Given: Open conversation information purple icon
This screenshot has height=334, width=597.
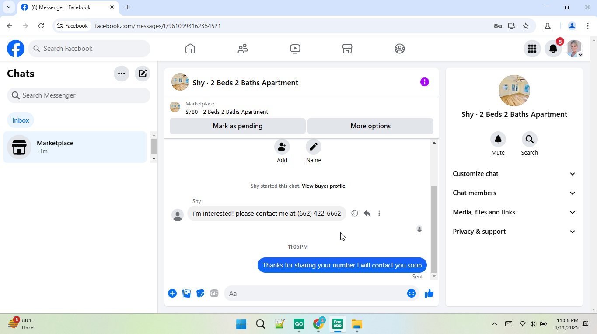Looking at the screenshot, I should click(x=425, y=82).
